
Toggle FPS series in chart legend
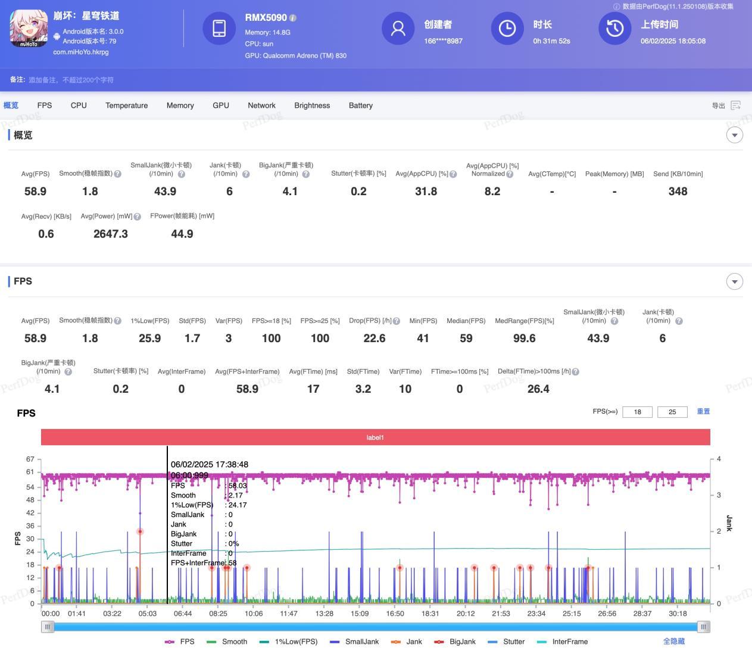pyautogui.click(x=179, y=641)
